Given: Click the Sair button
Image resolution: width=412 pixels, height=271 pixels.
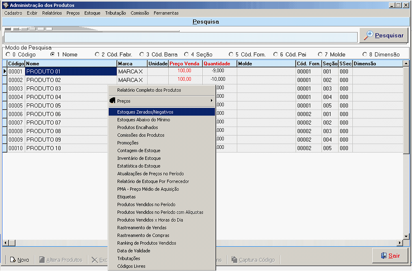Looking at the screenshot, I should click(x=390, y=256).
